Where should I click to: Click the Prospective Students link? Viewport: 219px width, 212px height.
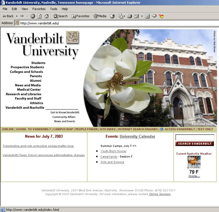[x=27, y=68]
